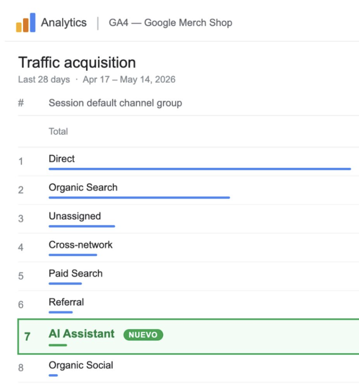Viewport: 359px width, 385px height.
Task: Click the NUEVO badge
Action: click(143, 335)
